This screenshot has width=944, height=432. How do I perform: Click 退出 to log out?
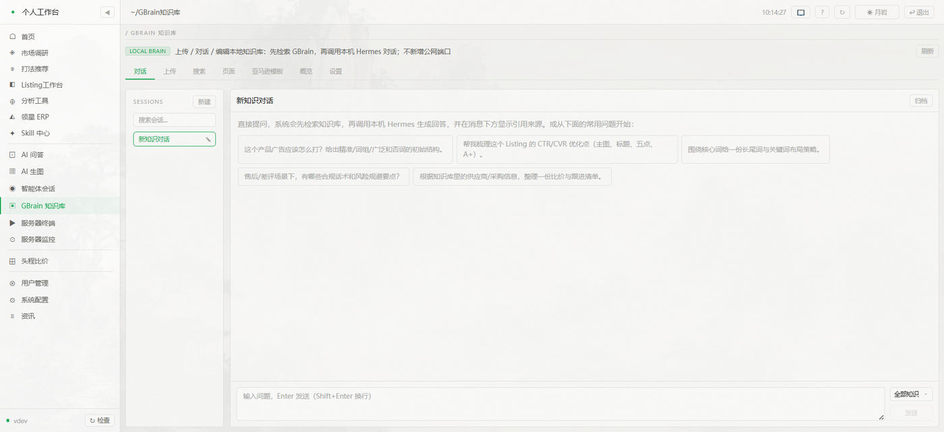tap(920, 12)
